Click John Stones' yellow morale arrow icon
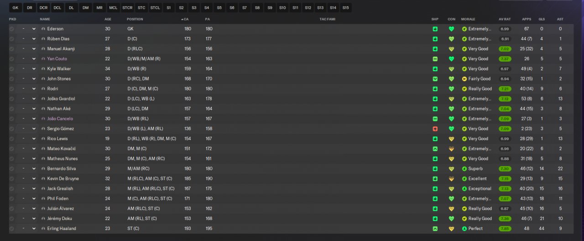Screen dimensions: 584x241 [464, 79]
